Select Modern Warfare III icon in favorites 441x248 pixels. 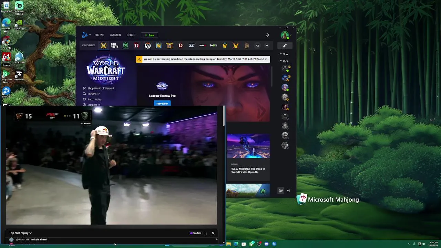coord(203,45)
